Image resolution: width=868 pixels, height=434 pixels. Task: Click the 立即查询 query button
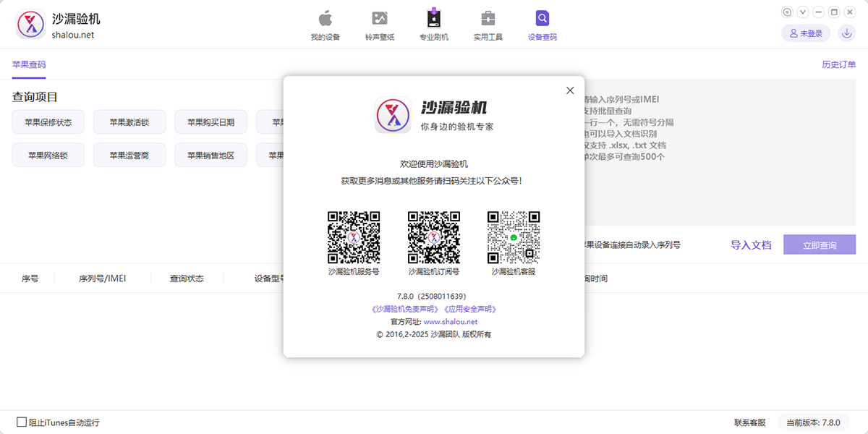(x=820, y=245)
